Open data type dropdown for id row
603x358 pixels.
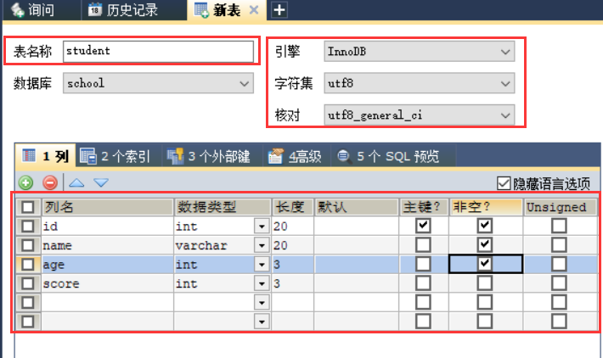coord(262,227)
